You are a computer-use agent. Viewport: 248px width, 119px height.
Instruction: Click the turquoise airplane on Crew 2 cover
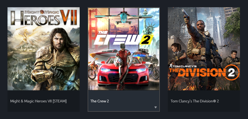click(124, 17)
